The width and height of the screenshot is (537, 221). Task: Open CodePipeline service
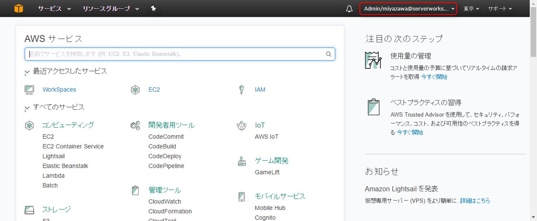166,166
